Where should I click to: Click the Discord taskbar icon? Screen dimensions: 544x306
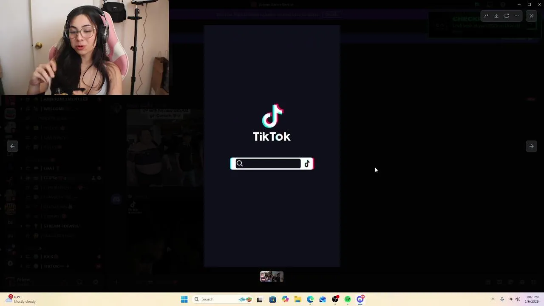[360, 299]
